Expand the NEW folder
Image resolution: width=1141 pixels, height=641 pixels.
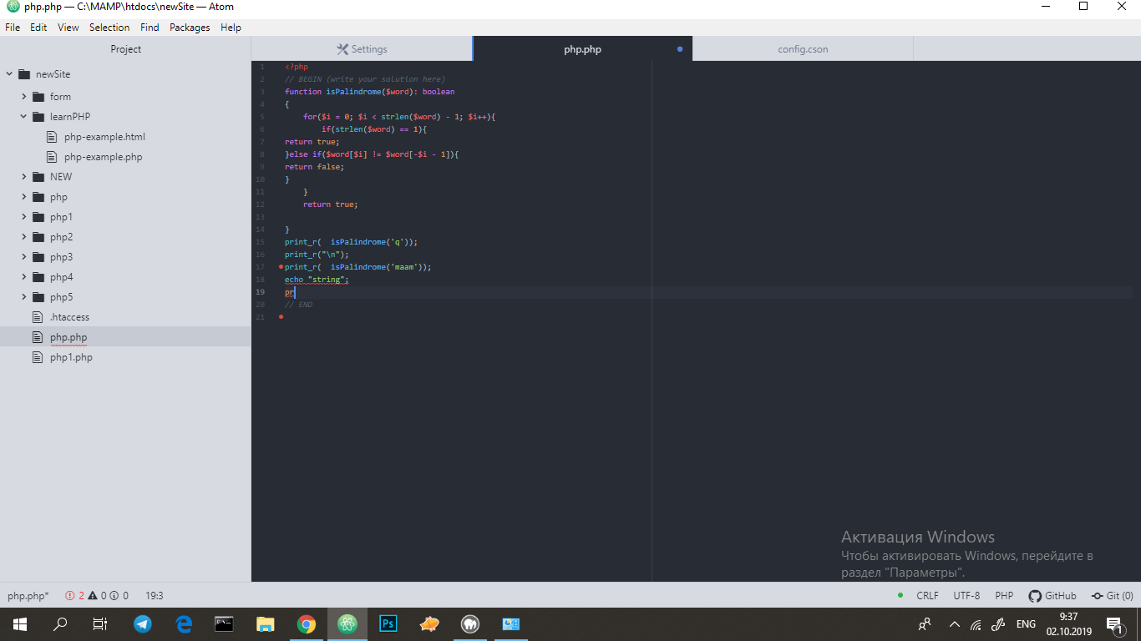24,177
